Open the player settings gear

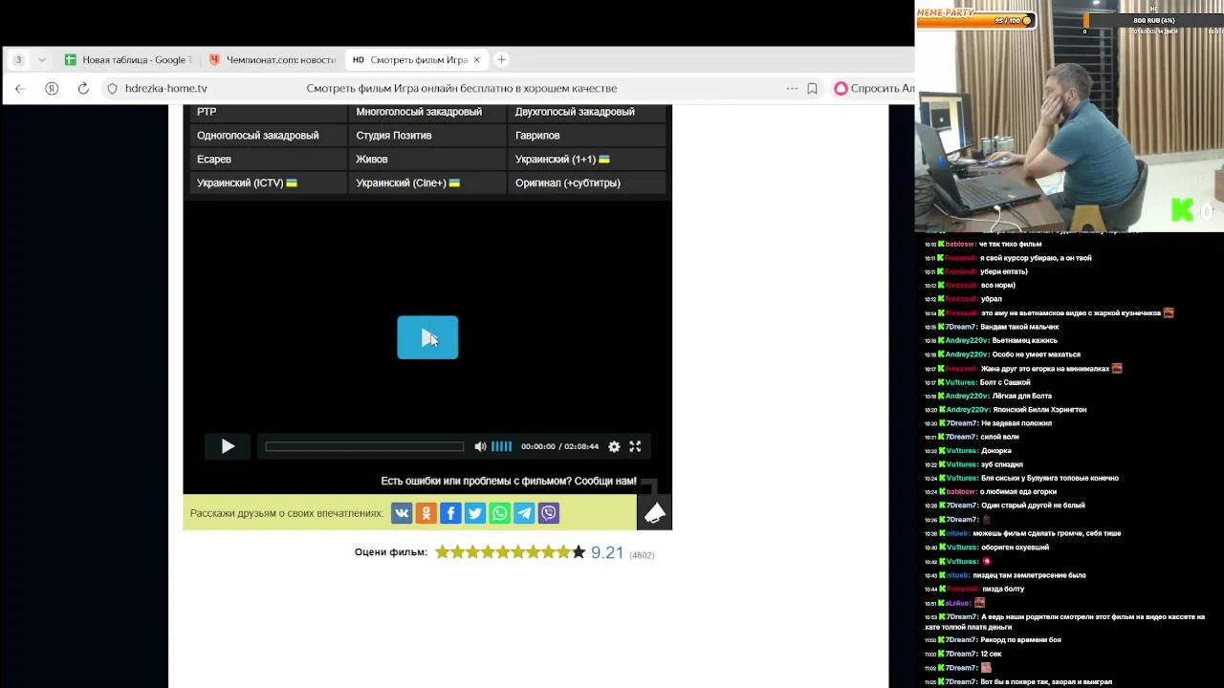click(614, 446)
